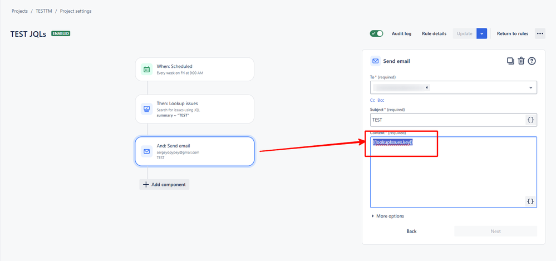
Task: Open smart values braces in Content box
Action: (x=530, y=201)
